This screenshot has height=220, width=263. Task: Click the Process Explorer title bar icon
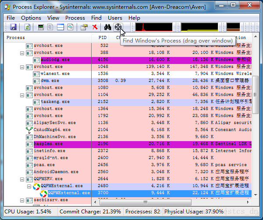click(7, 7)
